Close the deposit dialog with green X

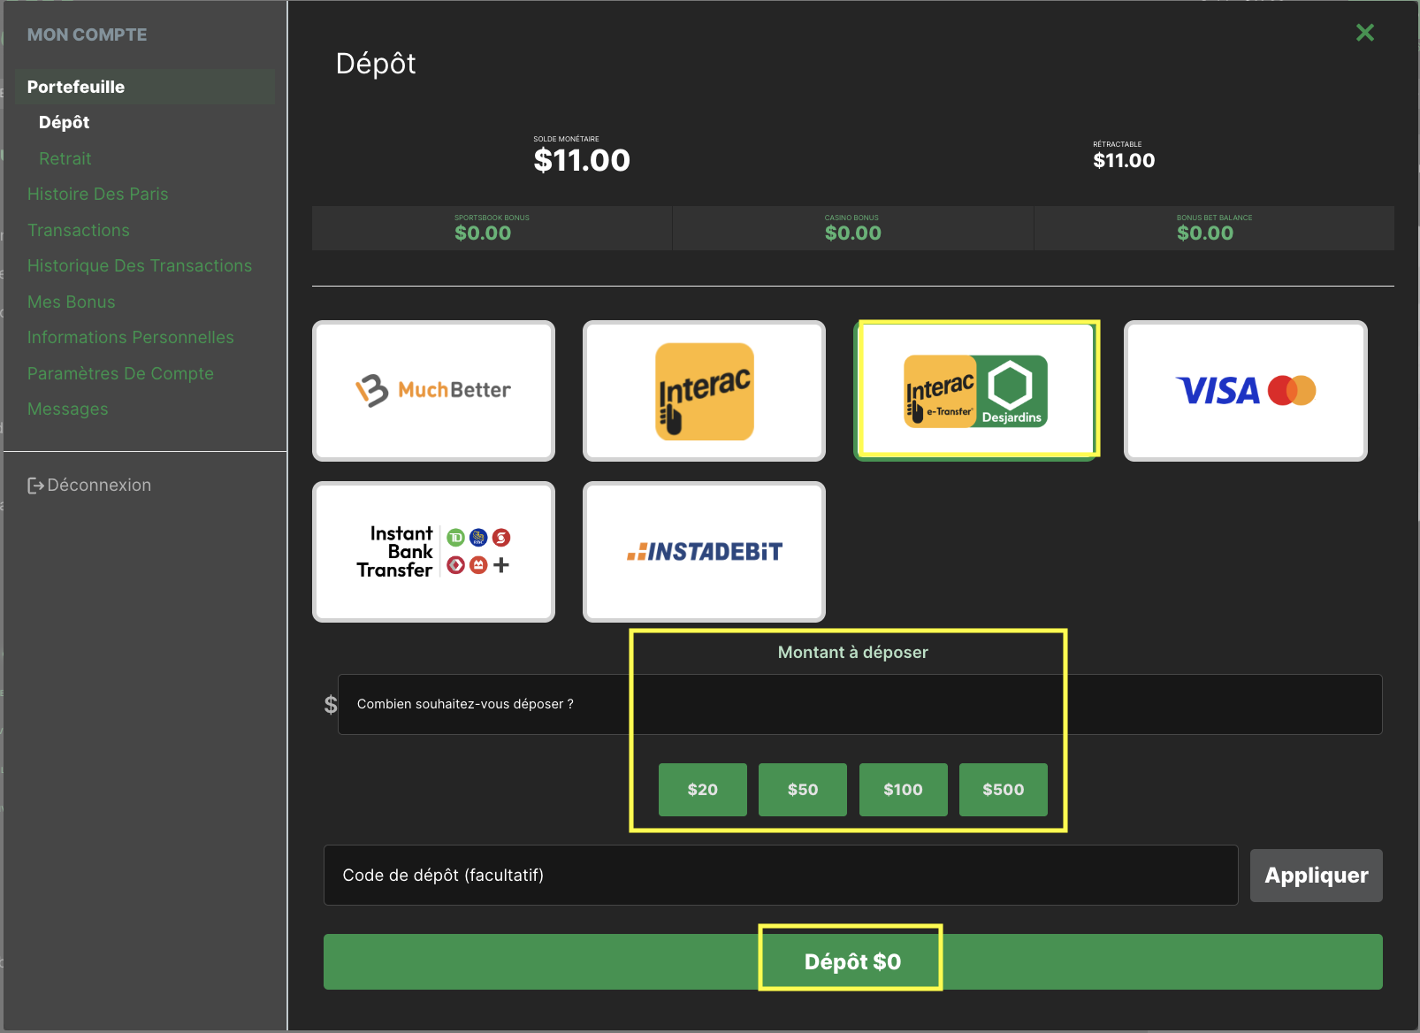(1364, 33)
